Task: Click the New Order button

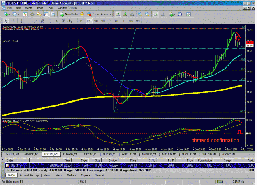Action: point(69,14)
